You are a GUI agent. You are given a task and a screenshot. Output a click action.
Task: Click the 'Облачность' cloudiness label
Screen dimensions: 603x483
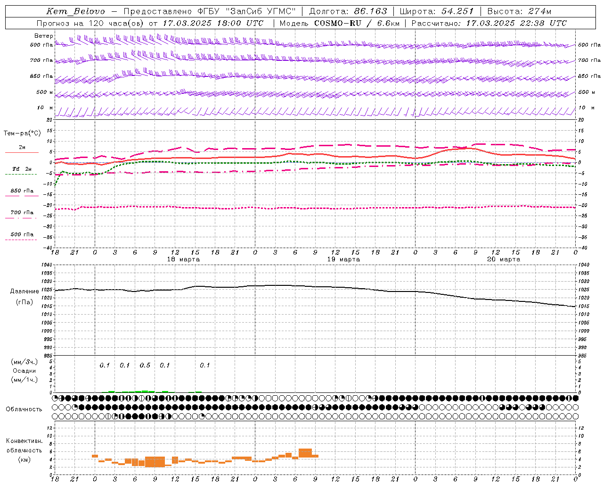click(x=24, y=409)
